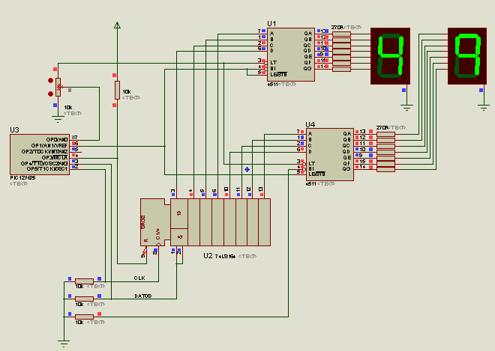Select the U3 PIC12F675 microcontroller body

pos(40,154)
